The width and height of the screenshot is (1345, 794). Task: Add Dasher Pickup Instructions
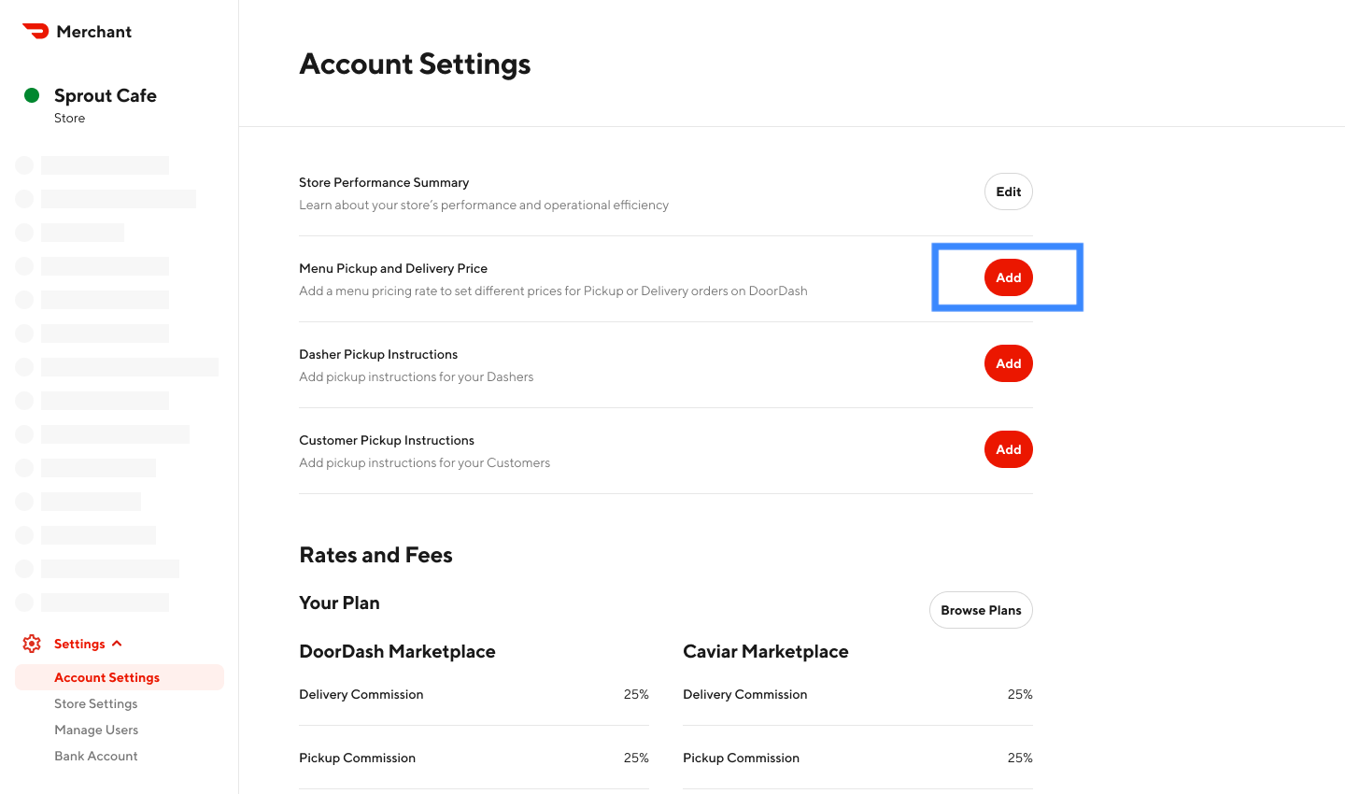(x=1008, y=363)
